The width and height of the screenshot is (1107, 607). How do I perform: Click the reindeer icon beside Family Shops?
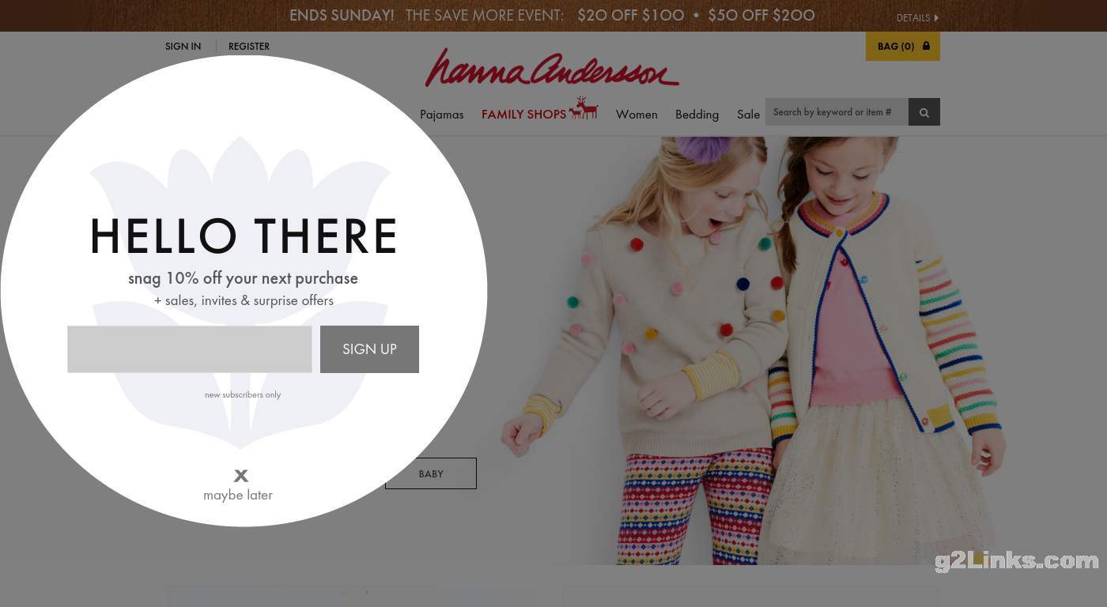tap(584, 108)
